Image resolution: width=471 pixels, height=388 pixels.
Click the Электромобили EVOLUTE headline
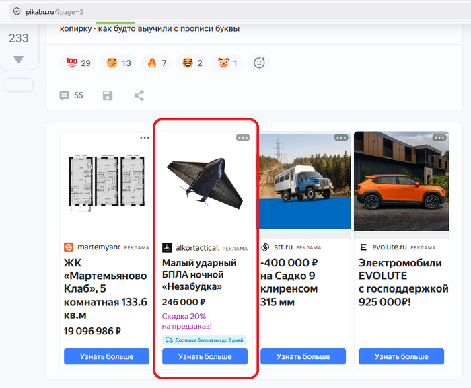pos(404,282)
